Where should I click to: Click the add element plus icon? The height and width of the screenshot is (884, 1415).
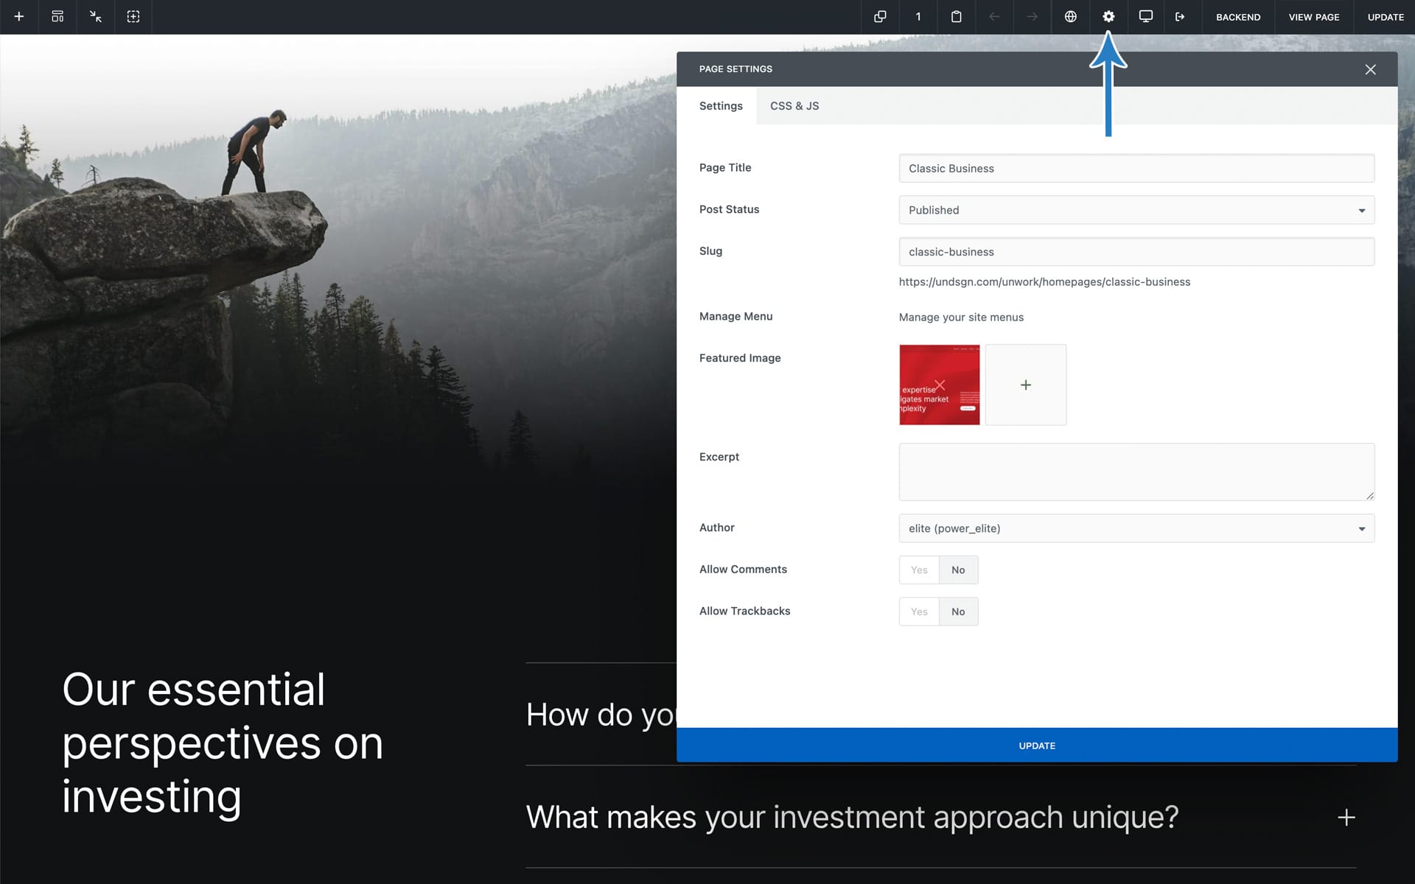point(19,16)
